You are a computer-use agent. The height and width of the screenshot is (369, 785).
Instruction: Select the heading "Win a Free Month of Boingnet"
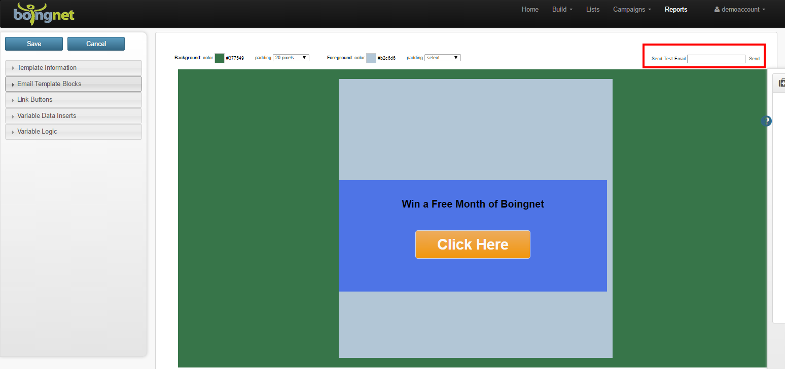click(473, 204)
